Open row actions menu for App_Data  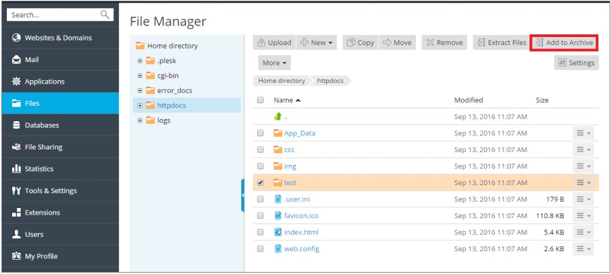click(583, 133)
